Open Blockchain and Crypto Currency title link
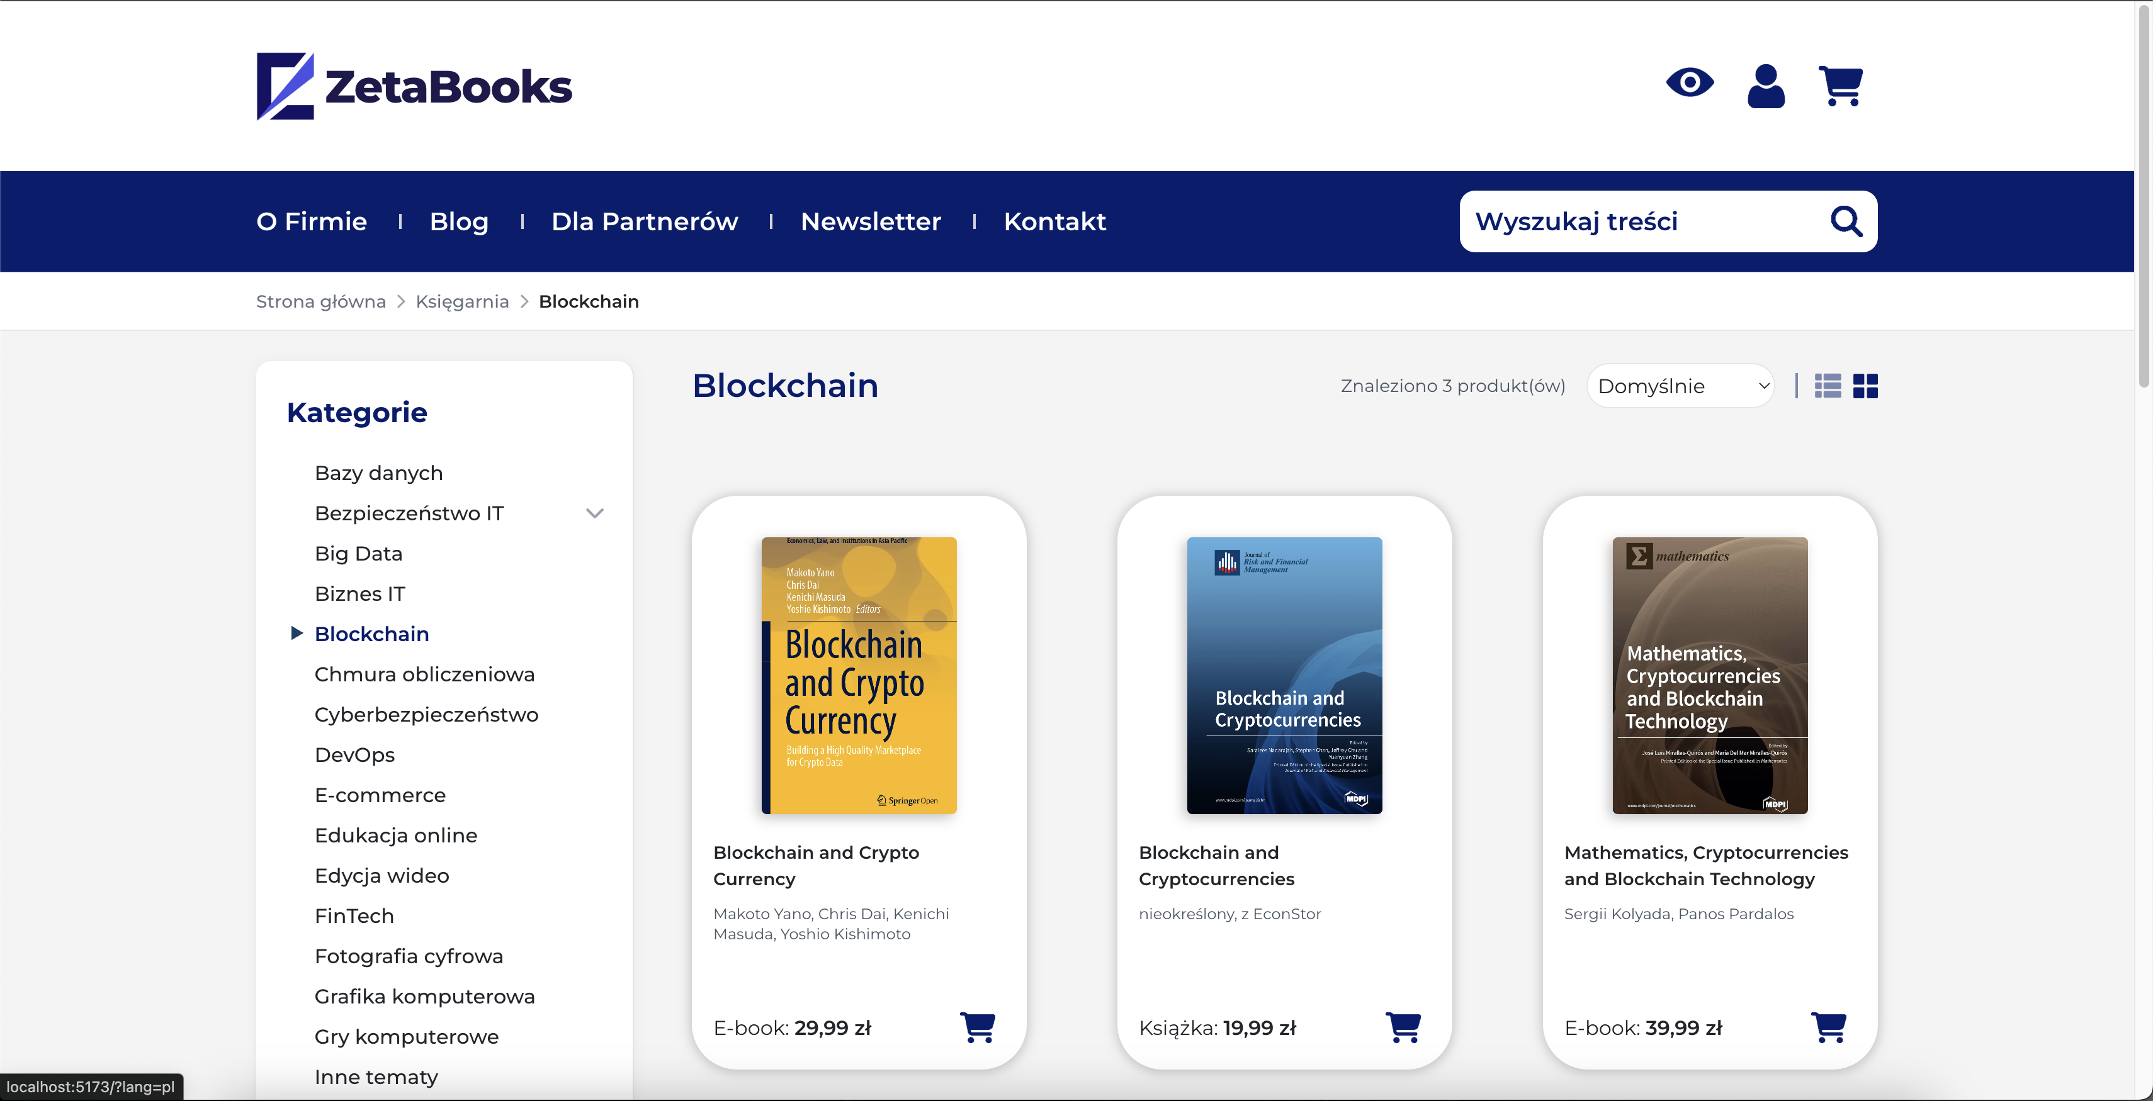 [x=816, y=866]
